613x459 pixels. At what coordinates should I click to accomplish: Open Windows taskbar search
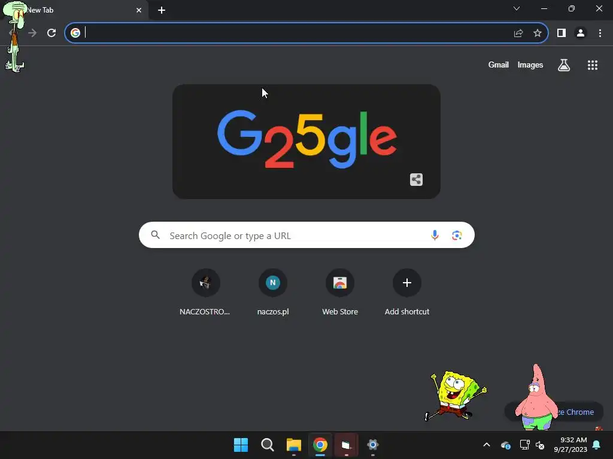[x=268, y=445]
